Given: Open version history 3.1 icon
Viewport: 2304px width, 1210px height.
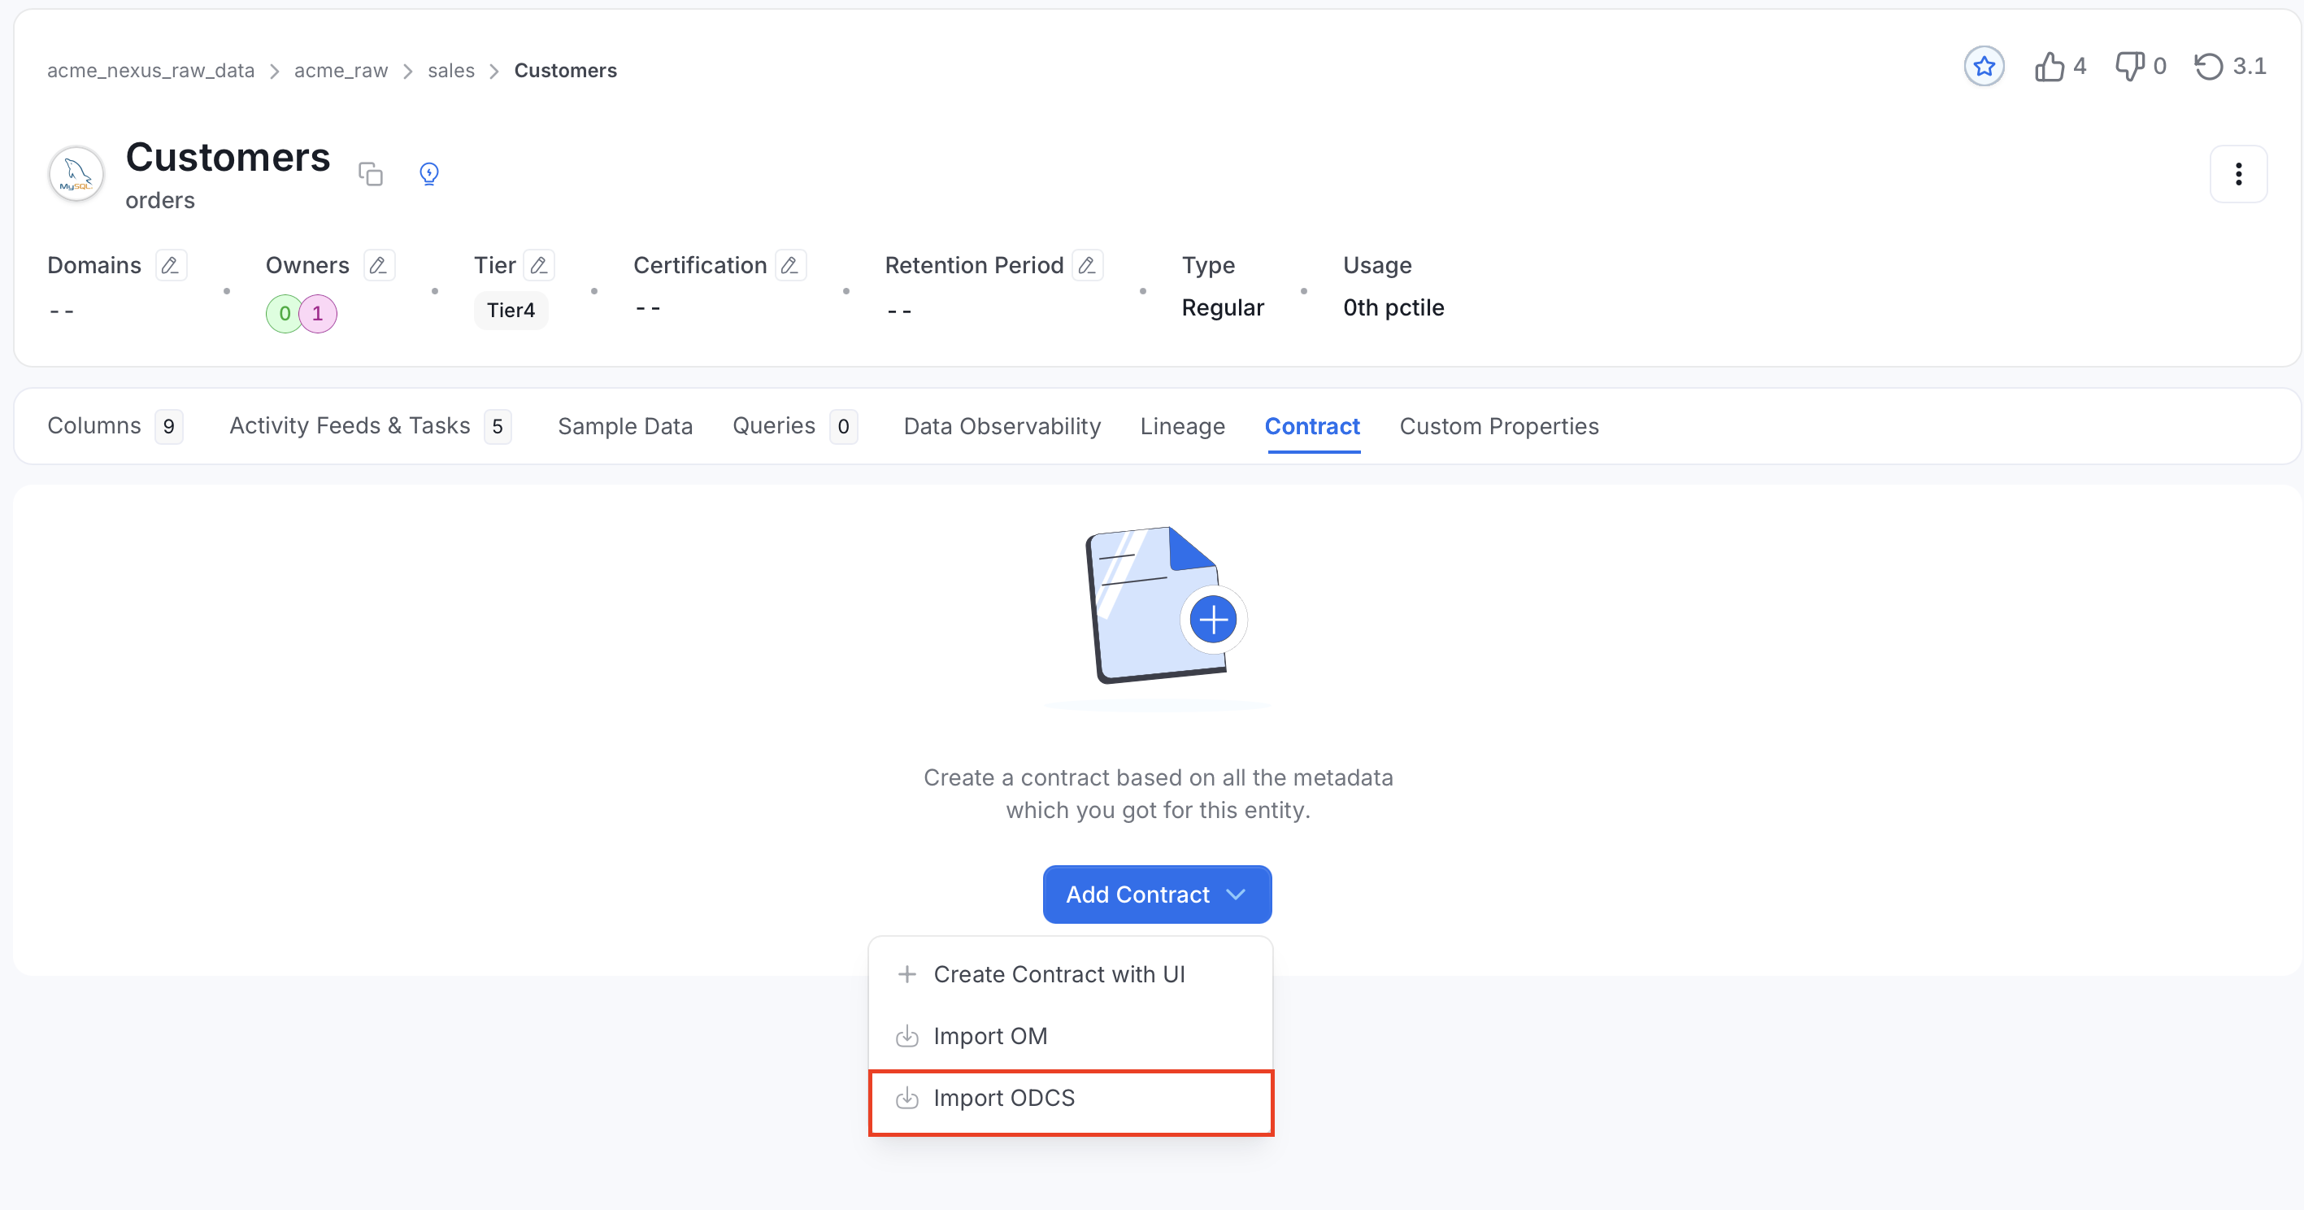Looking at the screenshot, I should pyautogui.click(x=2208, y=66).
